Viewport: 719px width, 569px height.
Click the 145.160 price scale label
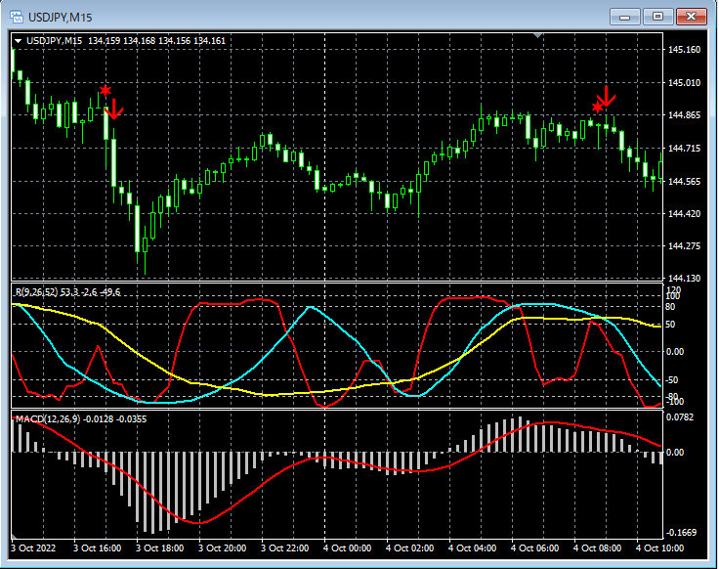pyautogui.click(x=684, y=50)
